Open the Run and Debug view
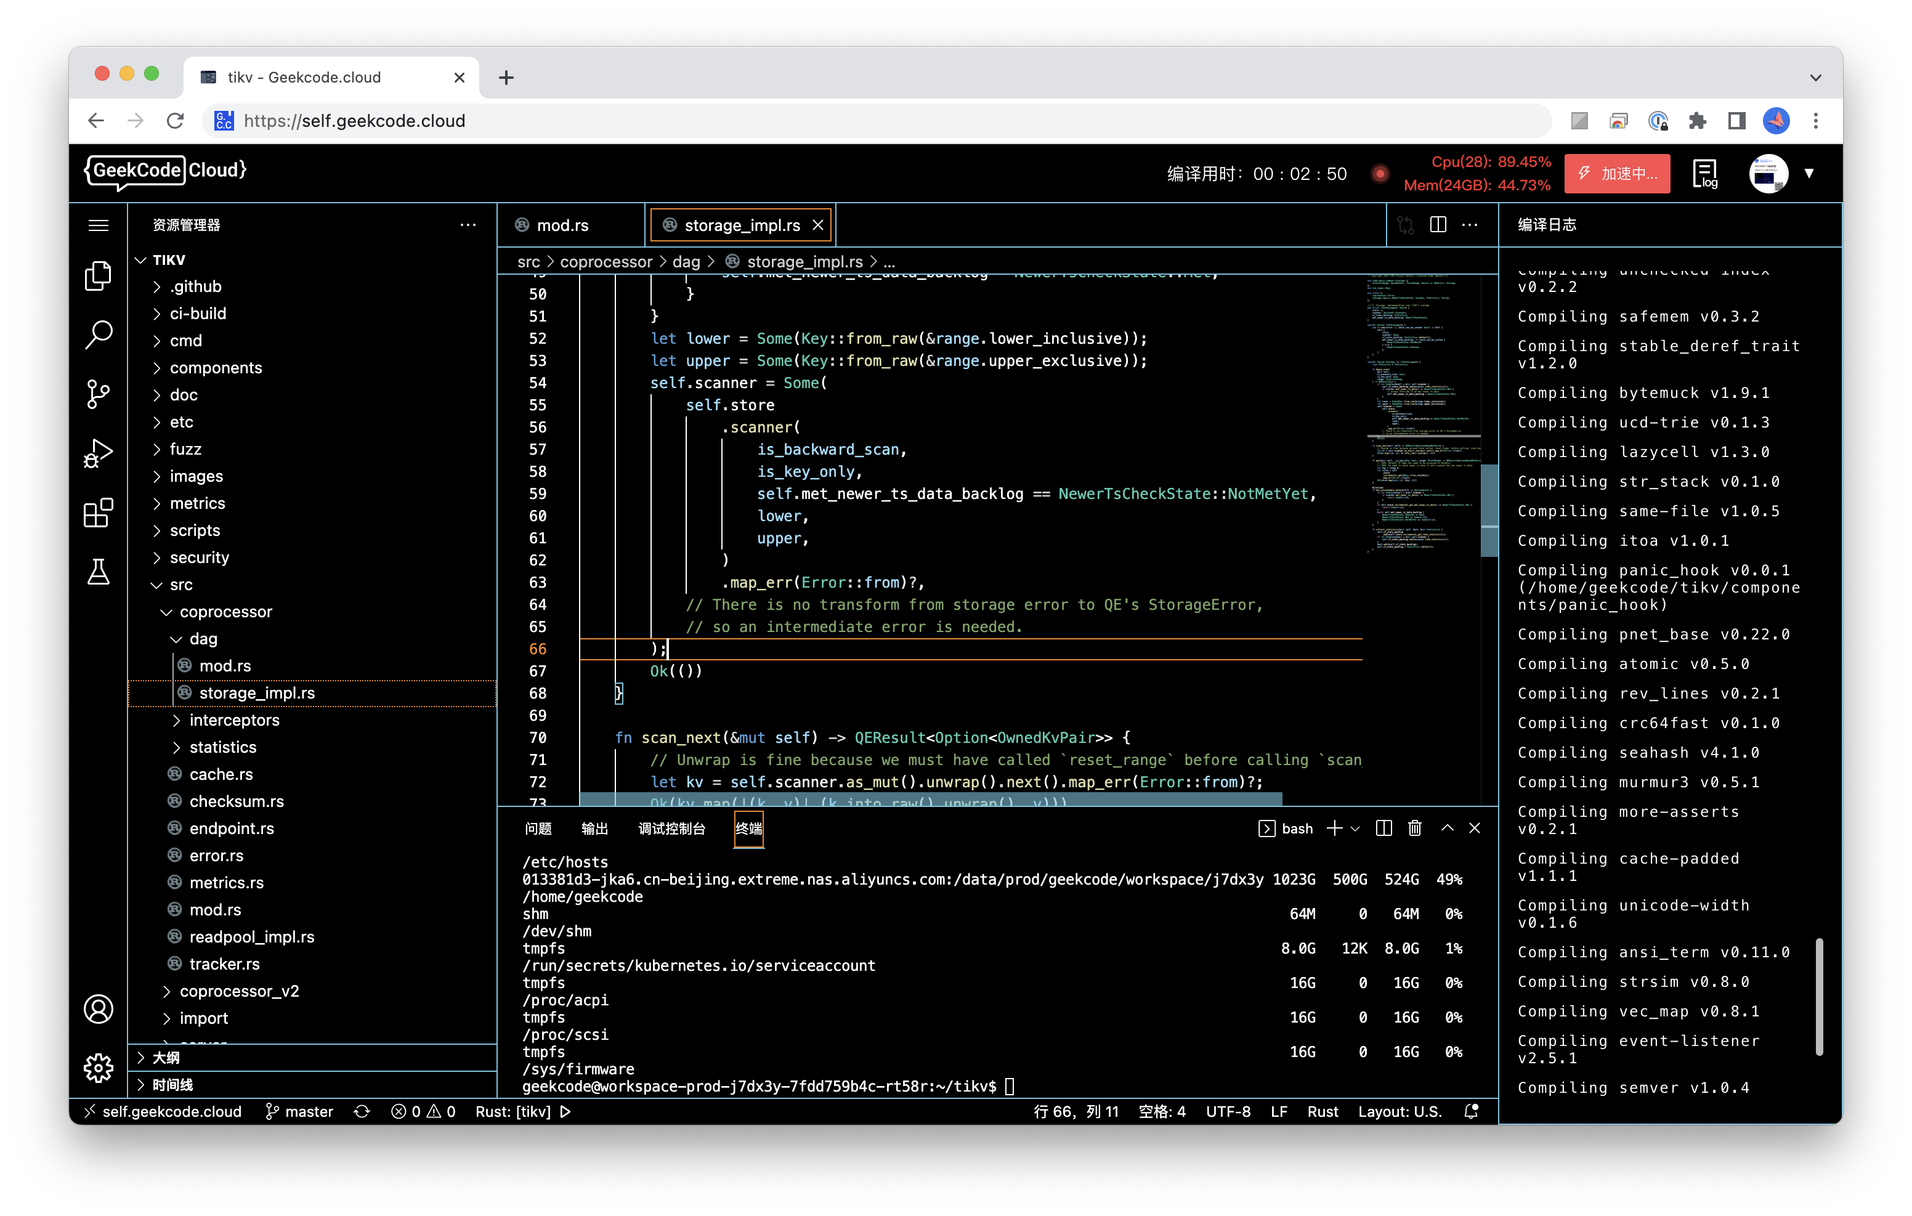This screenshot has height=1216, width=1912. coord(98,453)
